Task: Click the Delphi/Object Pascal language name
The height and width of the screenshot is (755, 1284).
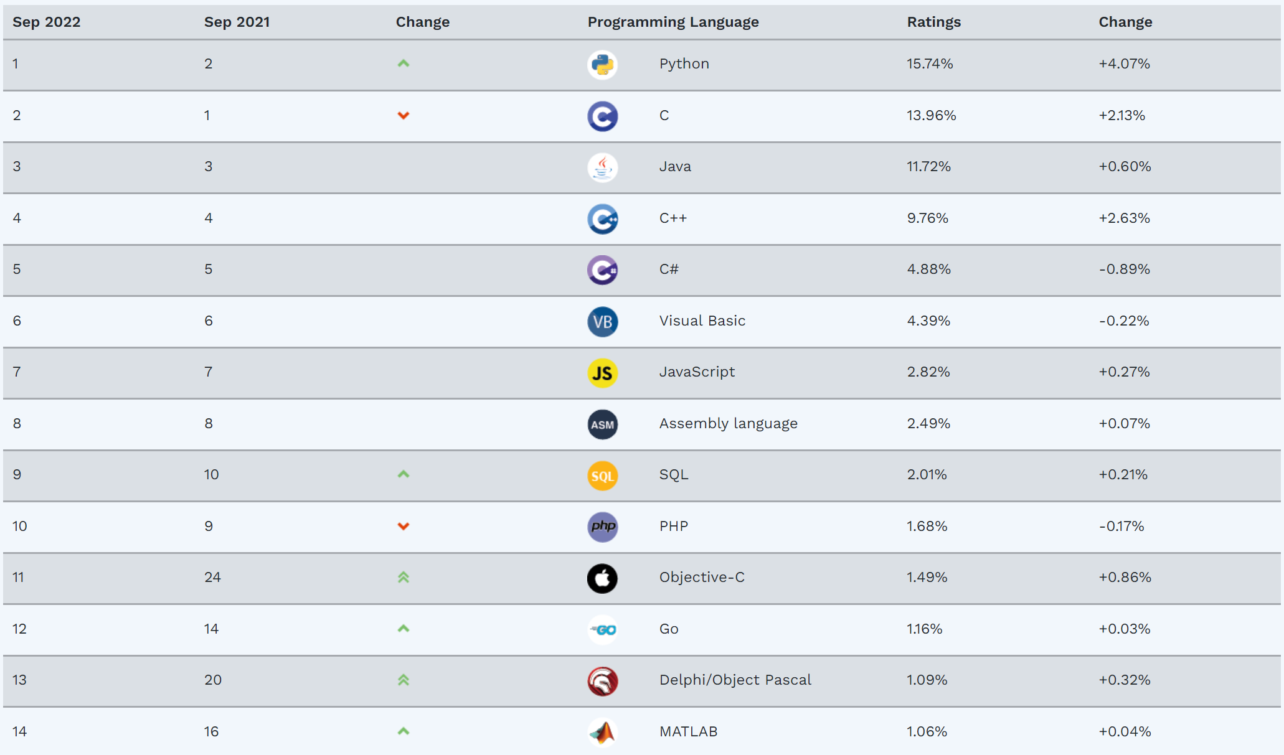Action: point(735,680)
